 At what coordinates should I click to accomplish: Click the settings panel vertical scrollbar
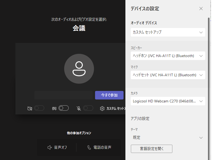[209, 89]
